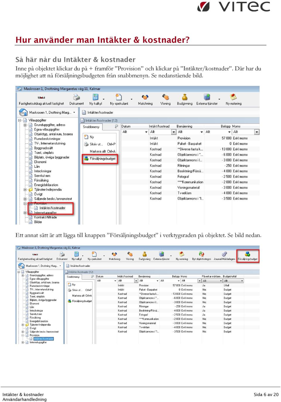Click Ny spekulant icon in upper screenshot

tap(119, 97)
